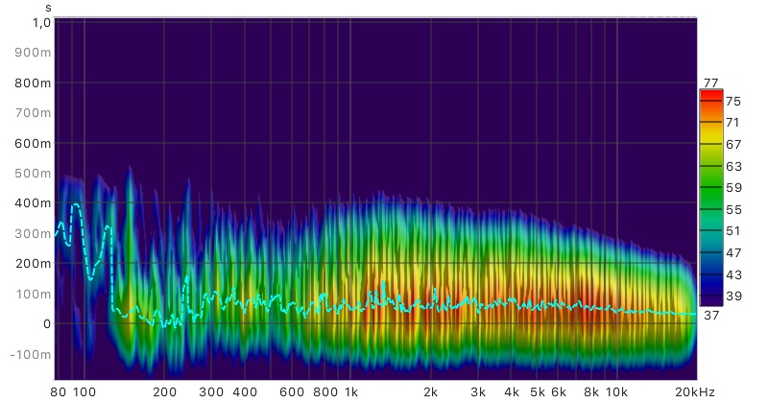The width and height of the screenshot is (768, 403).
Task: Click the '400m' time axis label
Action: point(33,202)
